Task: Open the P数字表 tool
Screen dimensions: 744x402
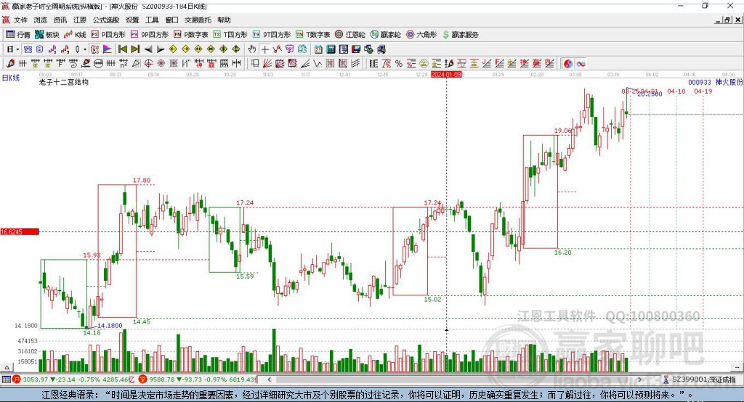Action: point(191,35)
